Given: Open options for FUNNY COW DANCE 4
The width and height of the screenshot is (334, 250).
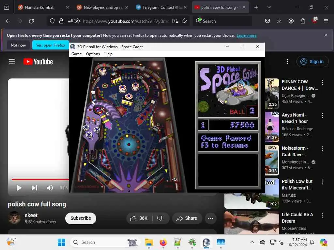Looking at the screenshot, I should click(x=322, y=82).
